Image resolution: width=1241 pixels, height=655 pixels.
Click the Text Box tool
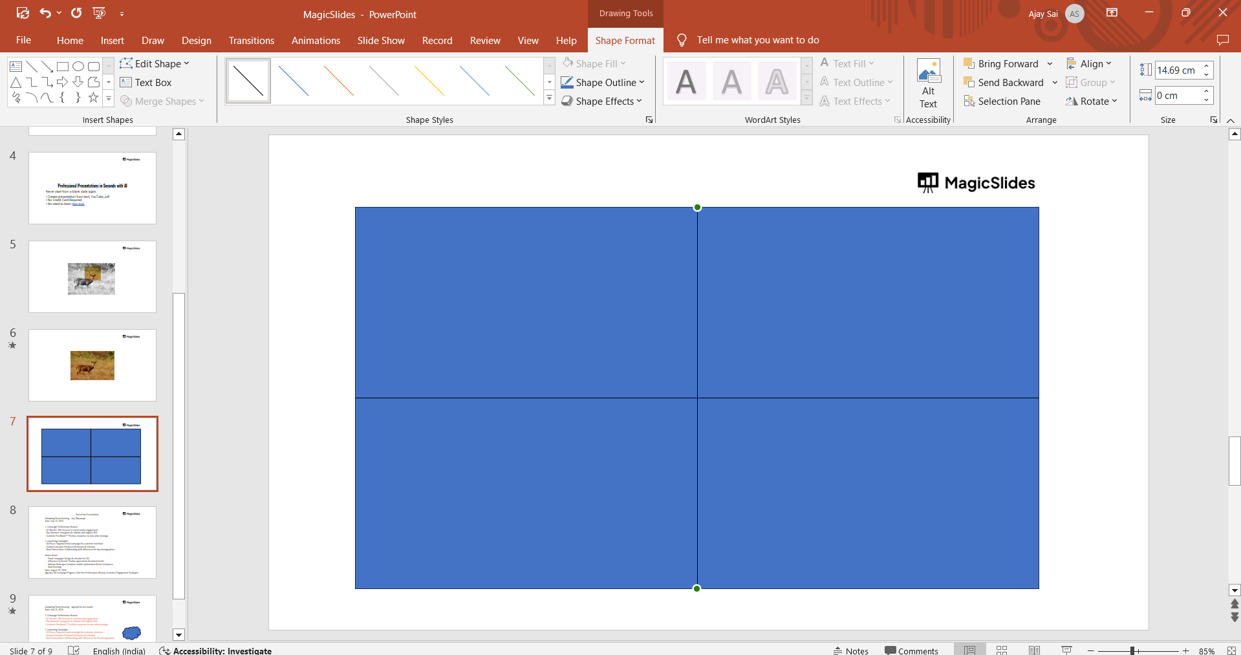click(x=146, y=83)
